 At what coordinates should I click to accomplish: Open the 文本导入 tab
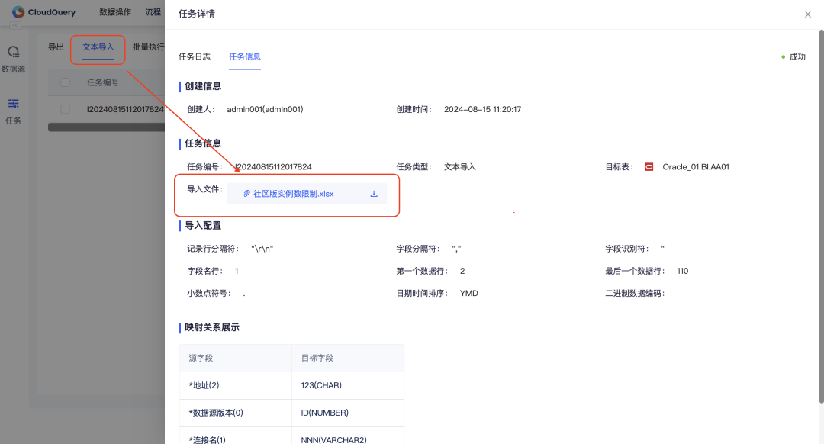click(x=98, y=47)
